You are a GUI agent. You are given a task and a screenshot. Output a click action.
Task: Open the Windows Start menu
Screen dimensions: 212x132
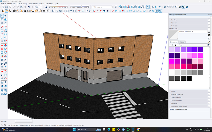pos(74,129)
